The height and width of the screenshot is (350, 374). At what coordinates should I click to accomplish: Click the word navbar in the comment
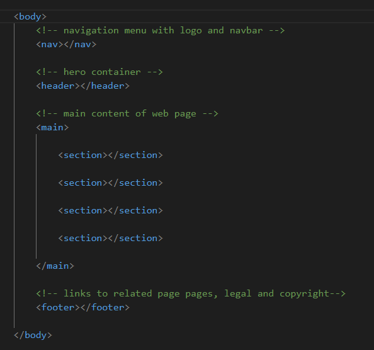[x=246, y=30]
